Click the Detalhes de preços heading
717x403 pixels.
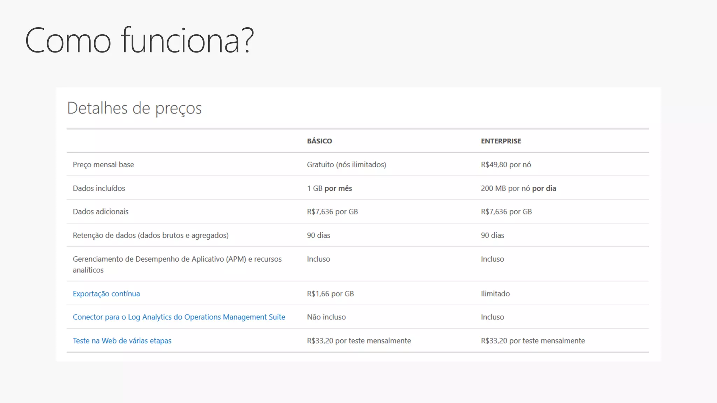(x=134, y=108)
